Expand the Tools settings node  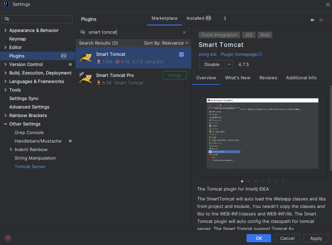[x=5, y=90]
